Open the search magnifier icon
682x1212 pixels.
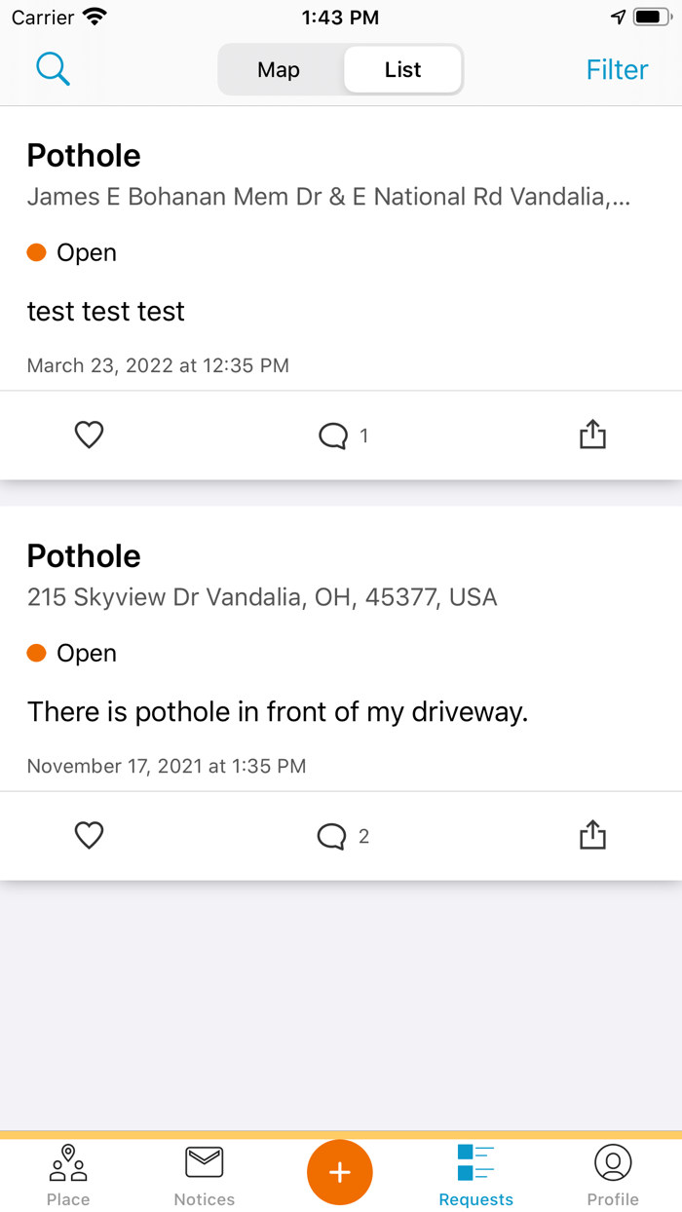(53, 69)
